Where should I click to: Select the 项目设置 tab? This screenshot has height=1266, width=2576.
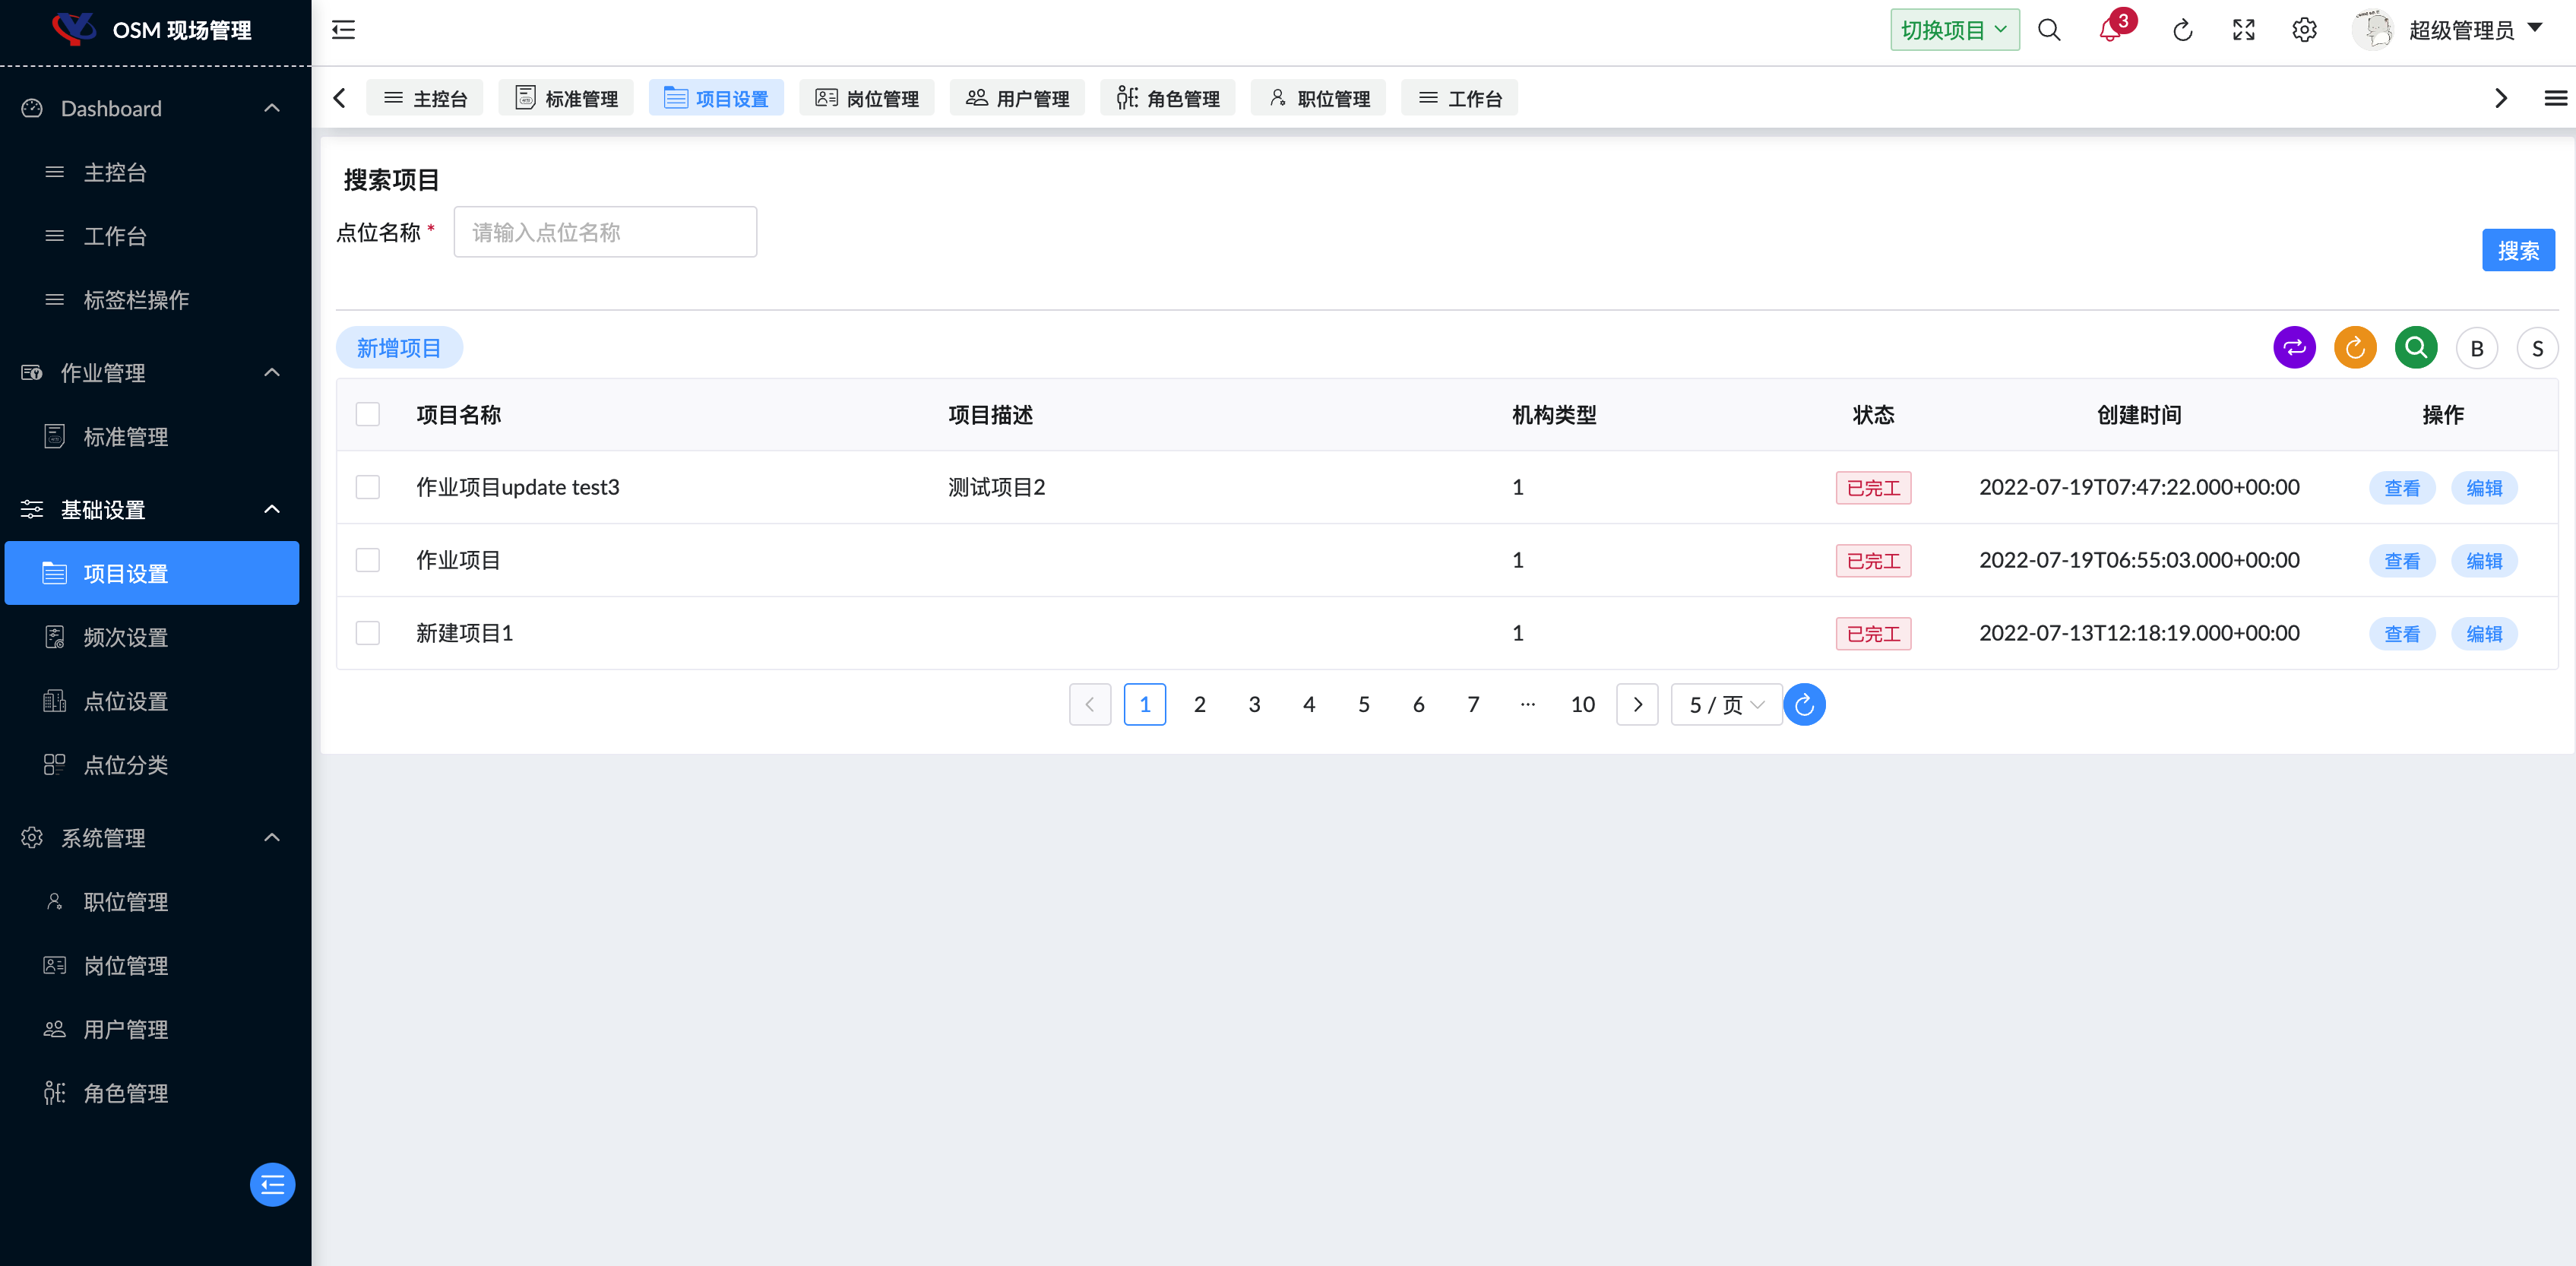716,98
